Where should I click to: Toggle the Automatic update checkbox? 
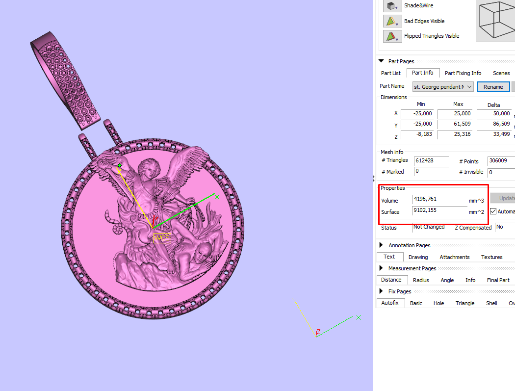tap(493, 211)
